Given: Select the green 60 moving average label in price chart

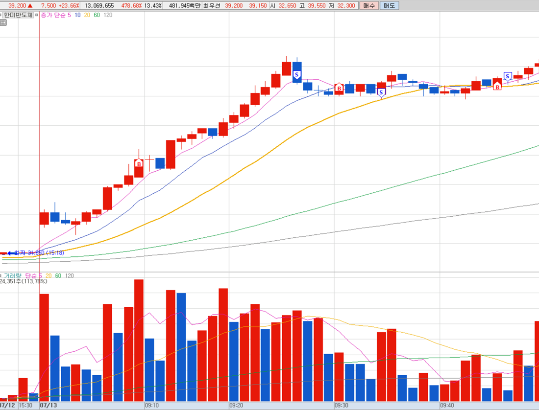Looking at the screenshot, I should (x=97, y=15).
